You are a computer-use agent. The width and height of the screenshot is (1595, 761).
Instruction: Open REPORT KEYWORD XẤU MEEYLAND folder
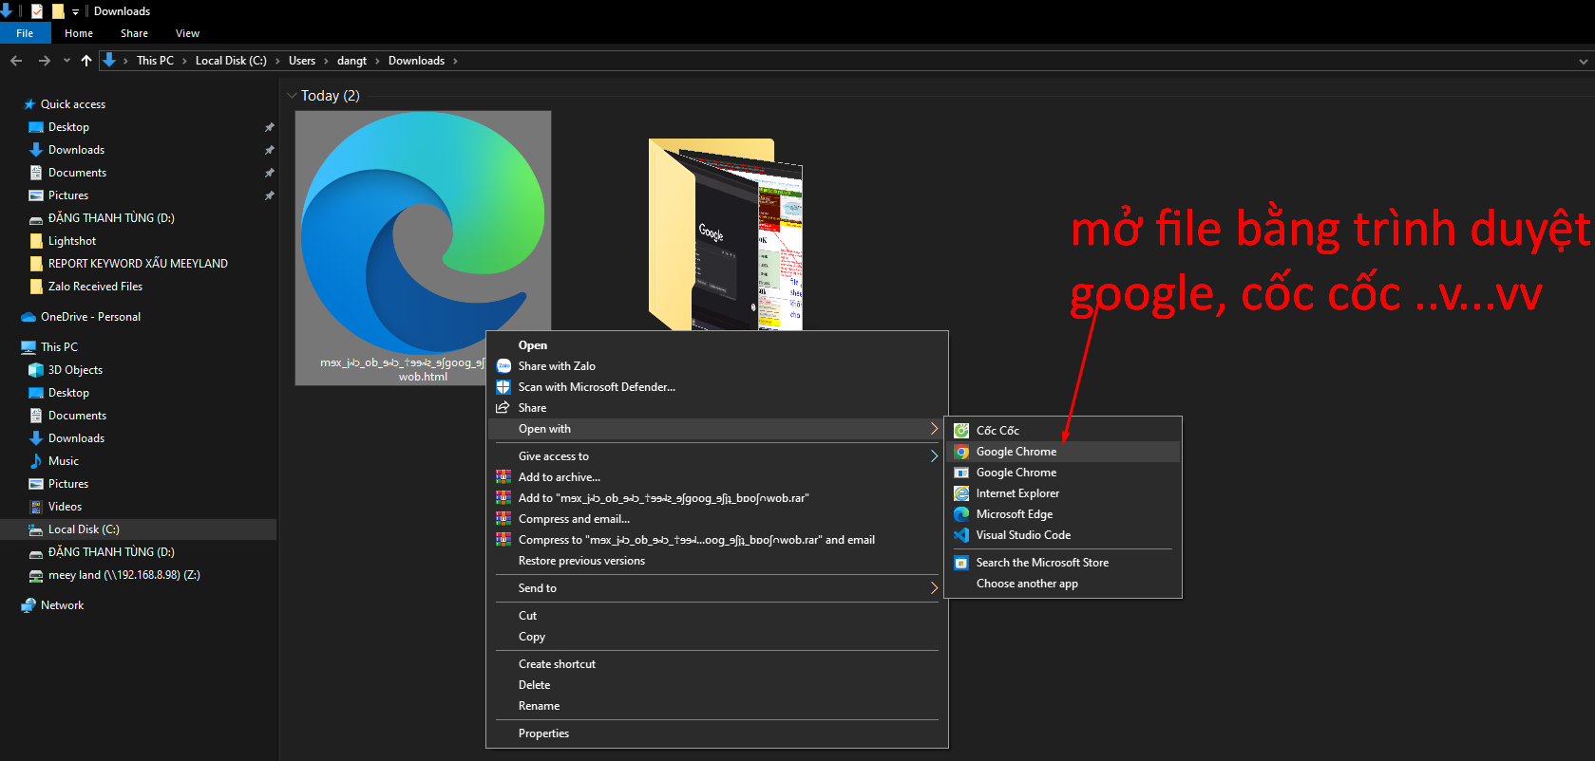coord(139,264)
